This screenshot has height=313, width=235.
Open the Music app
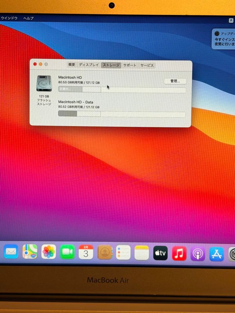179,252
